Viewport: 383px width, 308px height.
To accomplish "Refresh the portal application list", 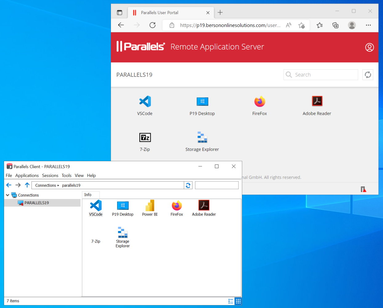I will 368,75.
